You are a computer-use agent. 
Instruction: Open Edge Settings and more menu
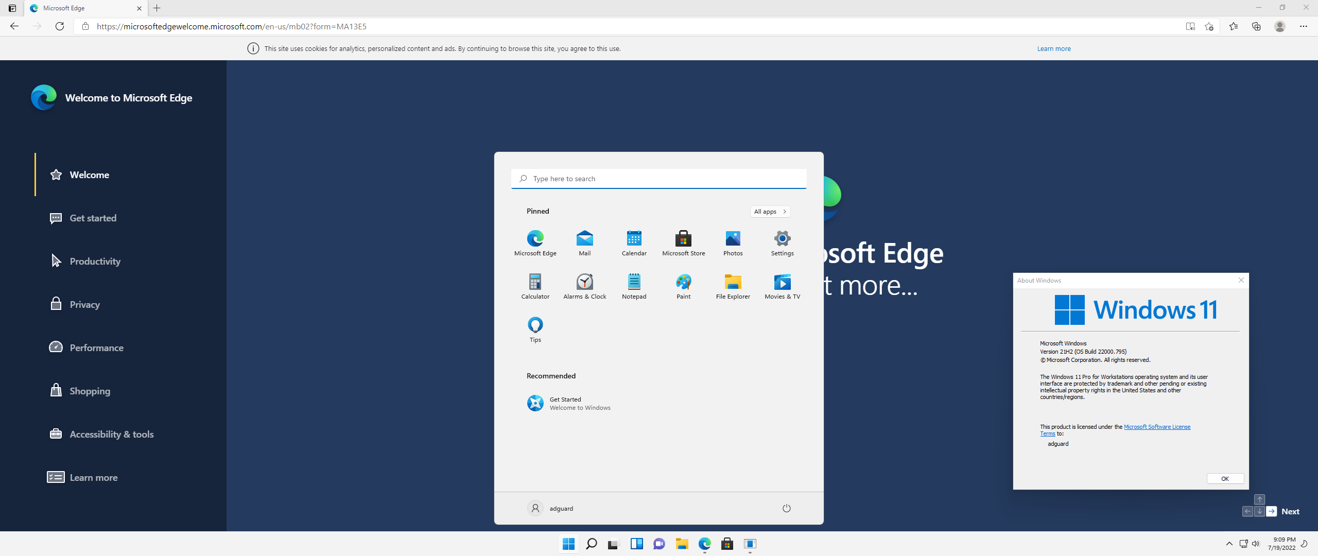[x=1304, y=26]
